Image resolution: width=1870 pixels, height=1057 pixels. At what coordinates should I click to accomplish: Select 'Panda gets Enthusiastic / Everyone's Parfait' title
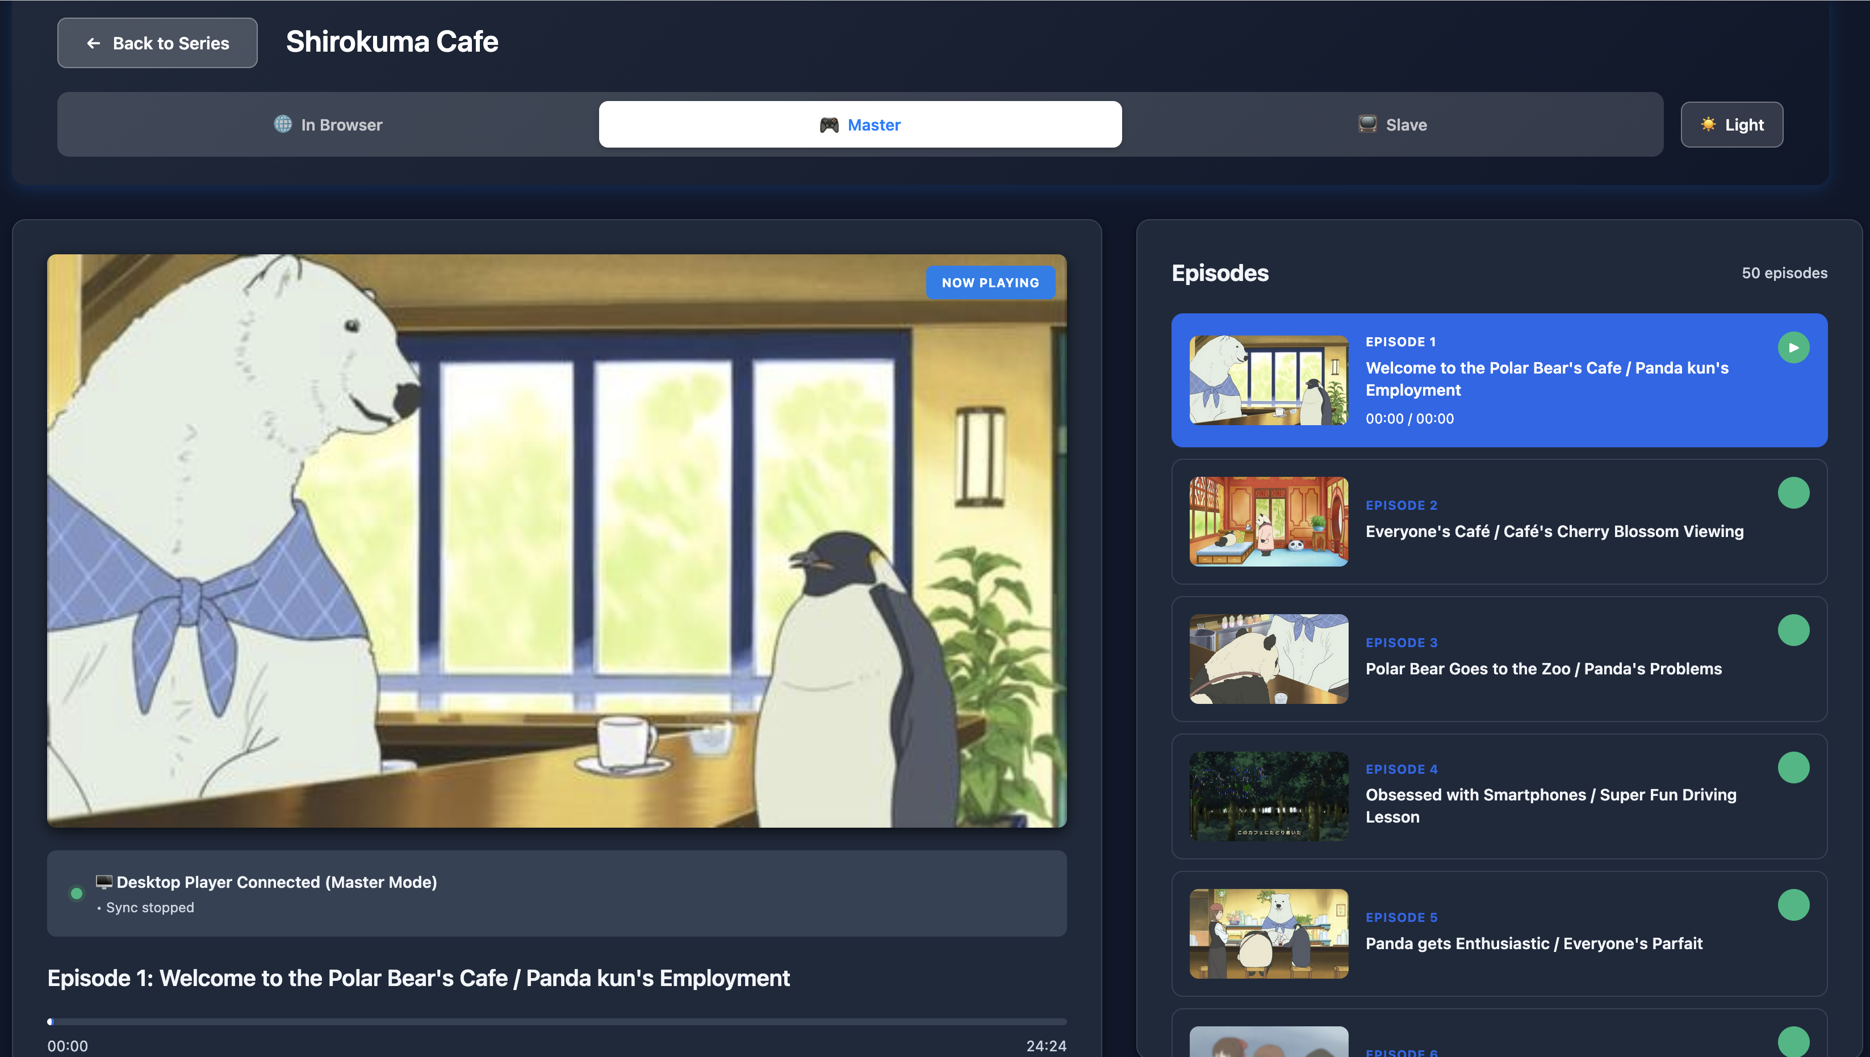(x=1534, y=943)
